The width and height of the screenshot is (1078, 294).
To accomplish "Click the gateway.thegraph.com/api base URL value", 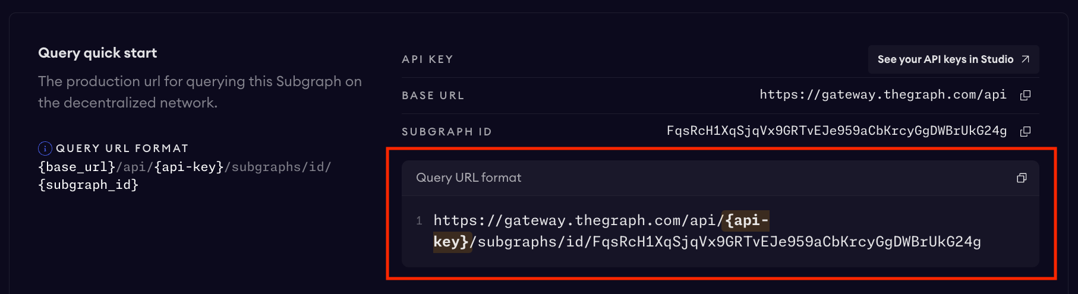I will [x=882, y=95].
